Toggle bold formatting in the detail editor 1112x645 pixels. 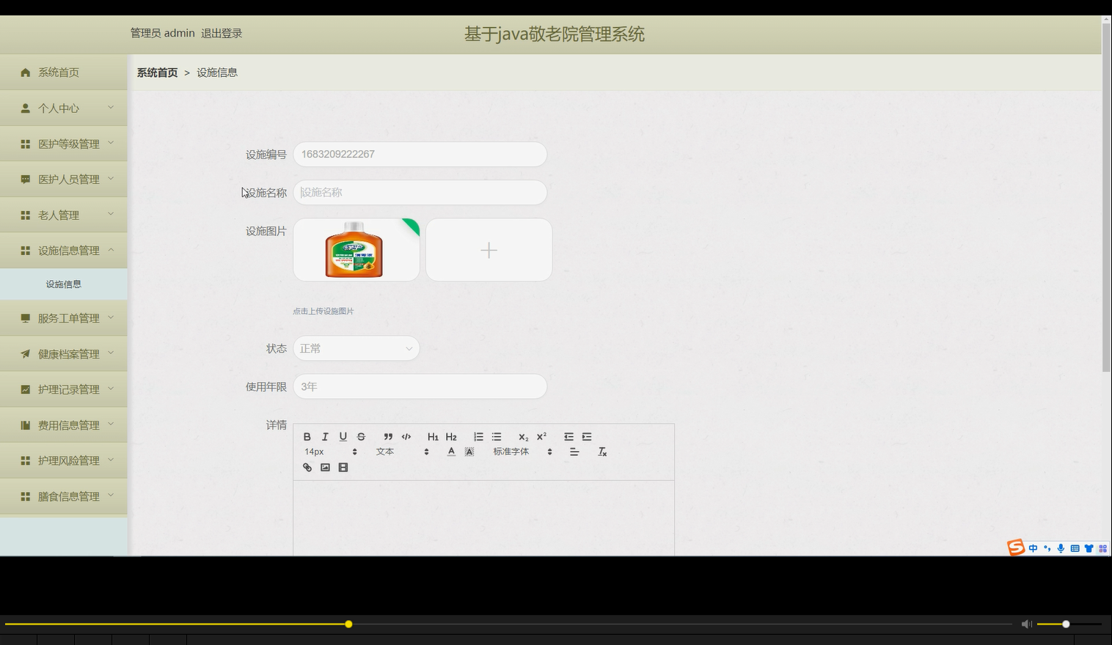[307, 436]
